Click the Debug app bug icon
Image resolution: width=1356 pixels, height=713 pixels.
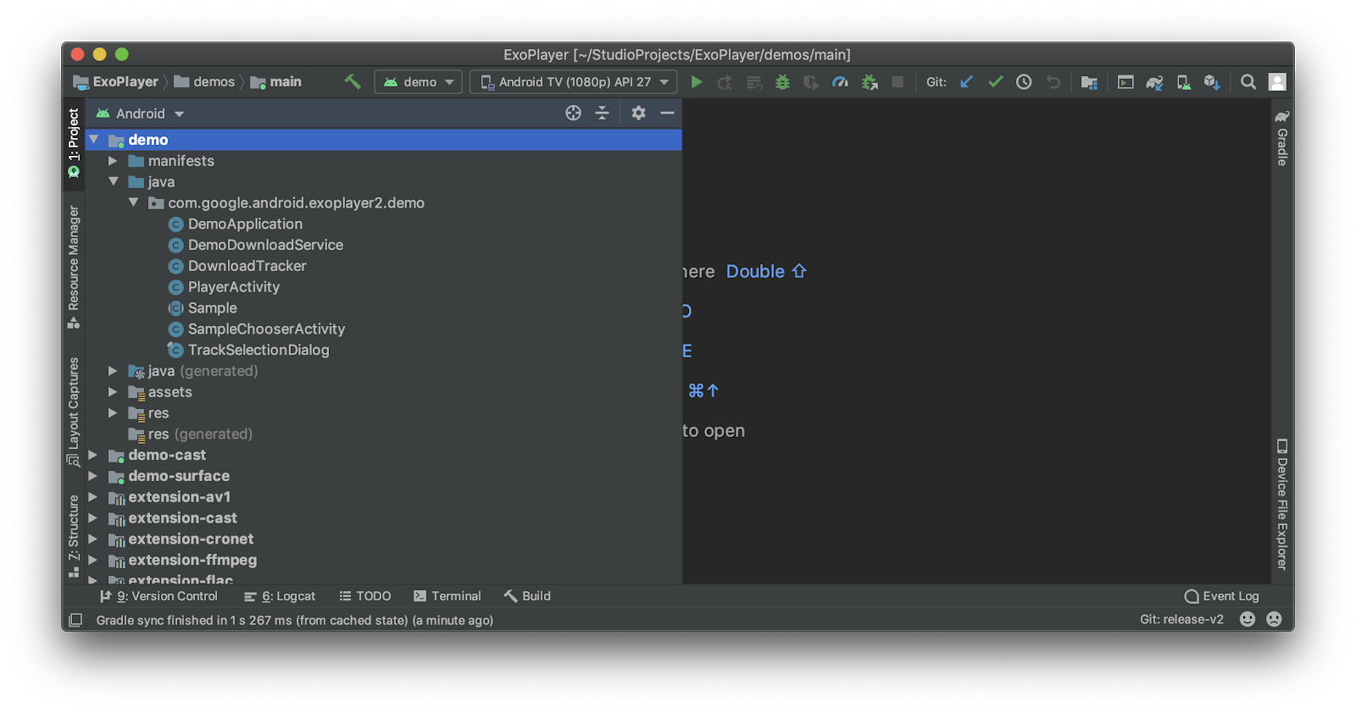point(782,82)
